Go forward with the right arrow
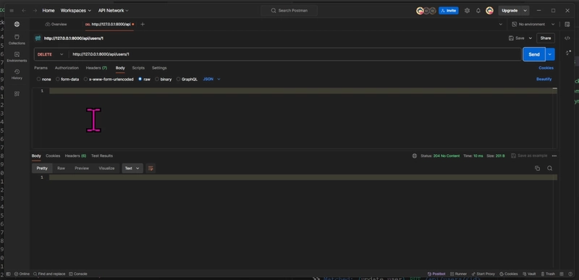The height and width of the screenshot is (280, 579). pos(35,11)
